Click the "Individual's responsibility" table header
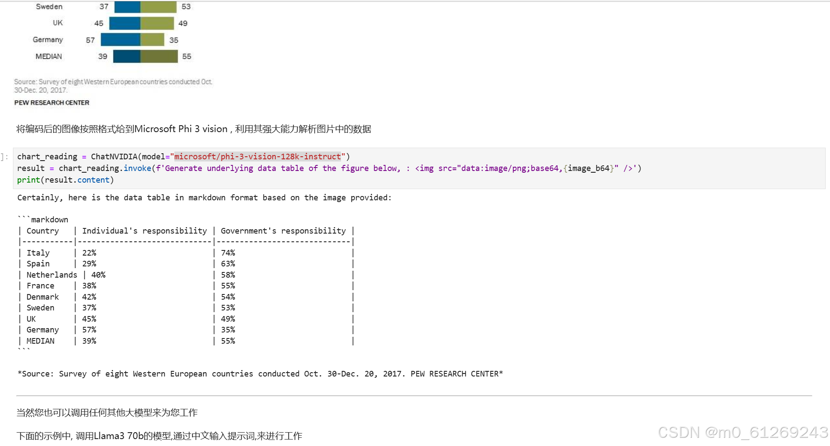 [145, 231]
